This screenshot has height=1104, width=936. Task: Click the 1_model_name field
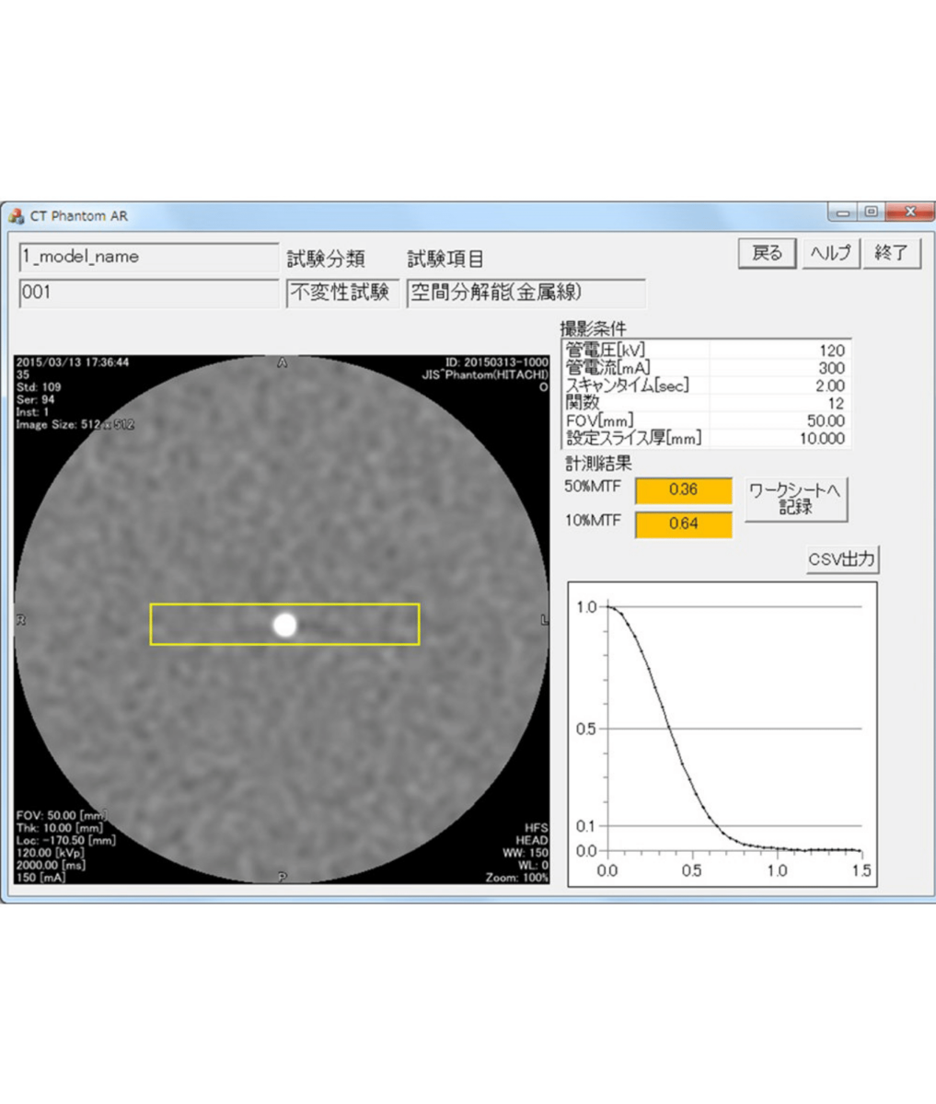(149, 257)
